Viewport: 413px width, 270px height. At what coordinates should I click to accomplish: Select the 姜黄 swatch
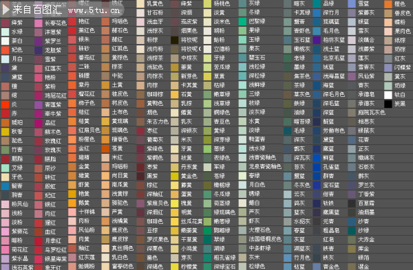pos(174,67)
